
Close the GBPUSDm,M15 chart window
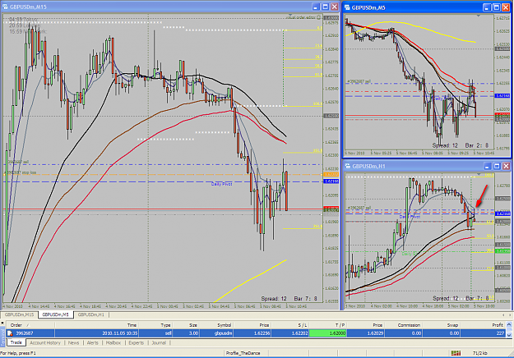point(335,7)
